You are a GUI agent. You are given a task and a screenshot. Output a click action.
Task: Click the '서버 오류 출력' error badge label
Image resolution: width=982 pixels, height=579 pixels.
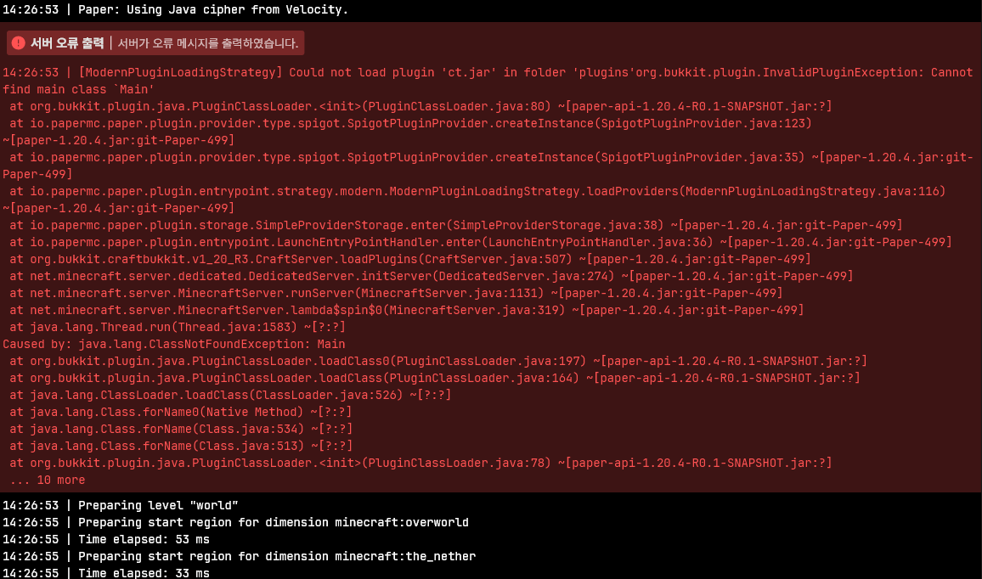click(67, 43)
